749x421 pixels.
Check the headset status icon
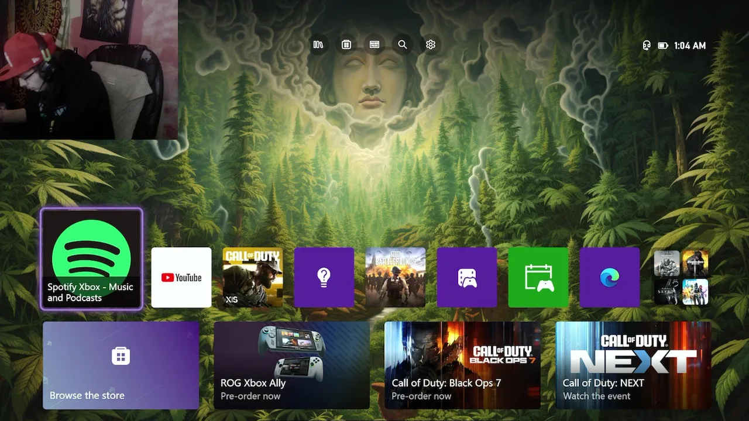click(x=647, y=45)
